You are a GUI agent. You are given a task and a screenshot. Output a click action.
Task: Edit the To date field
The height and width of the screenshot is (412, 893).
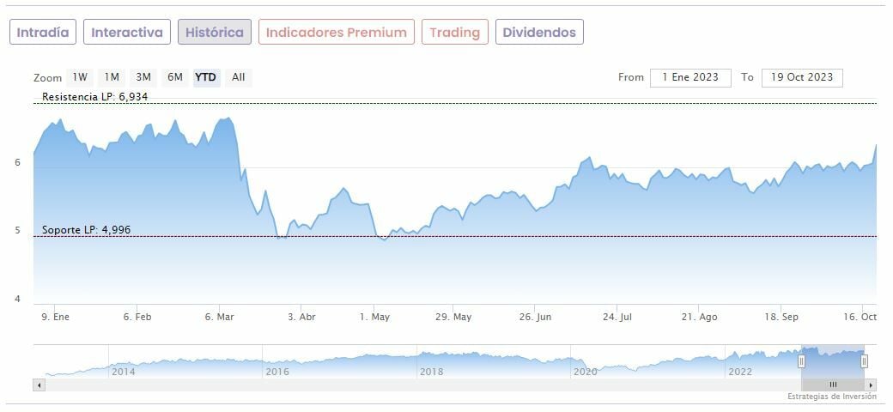[x=802, y=77]
